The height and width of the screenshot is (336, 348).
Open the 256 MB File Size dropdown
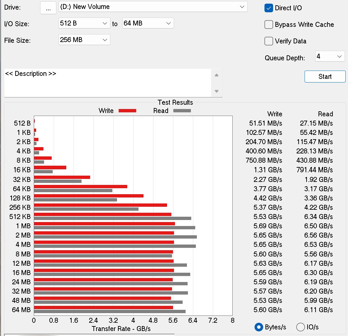84,40
